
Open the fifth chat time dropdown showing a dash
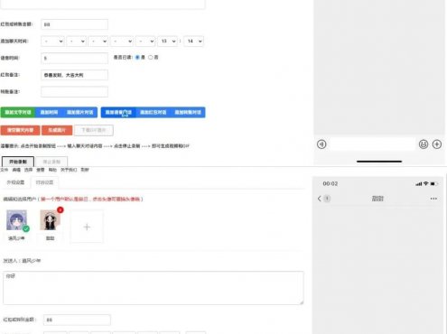145,42
